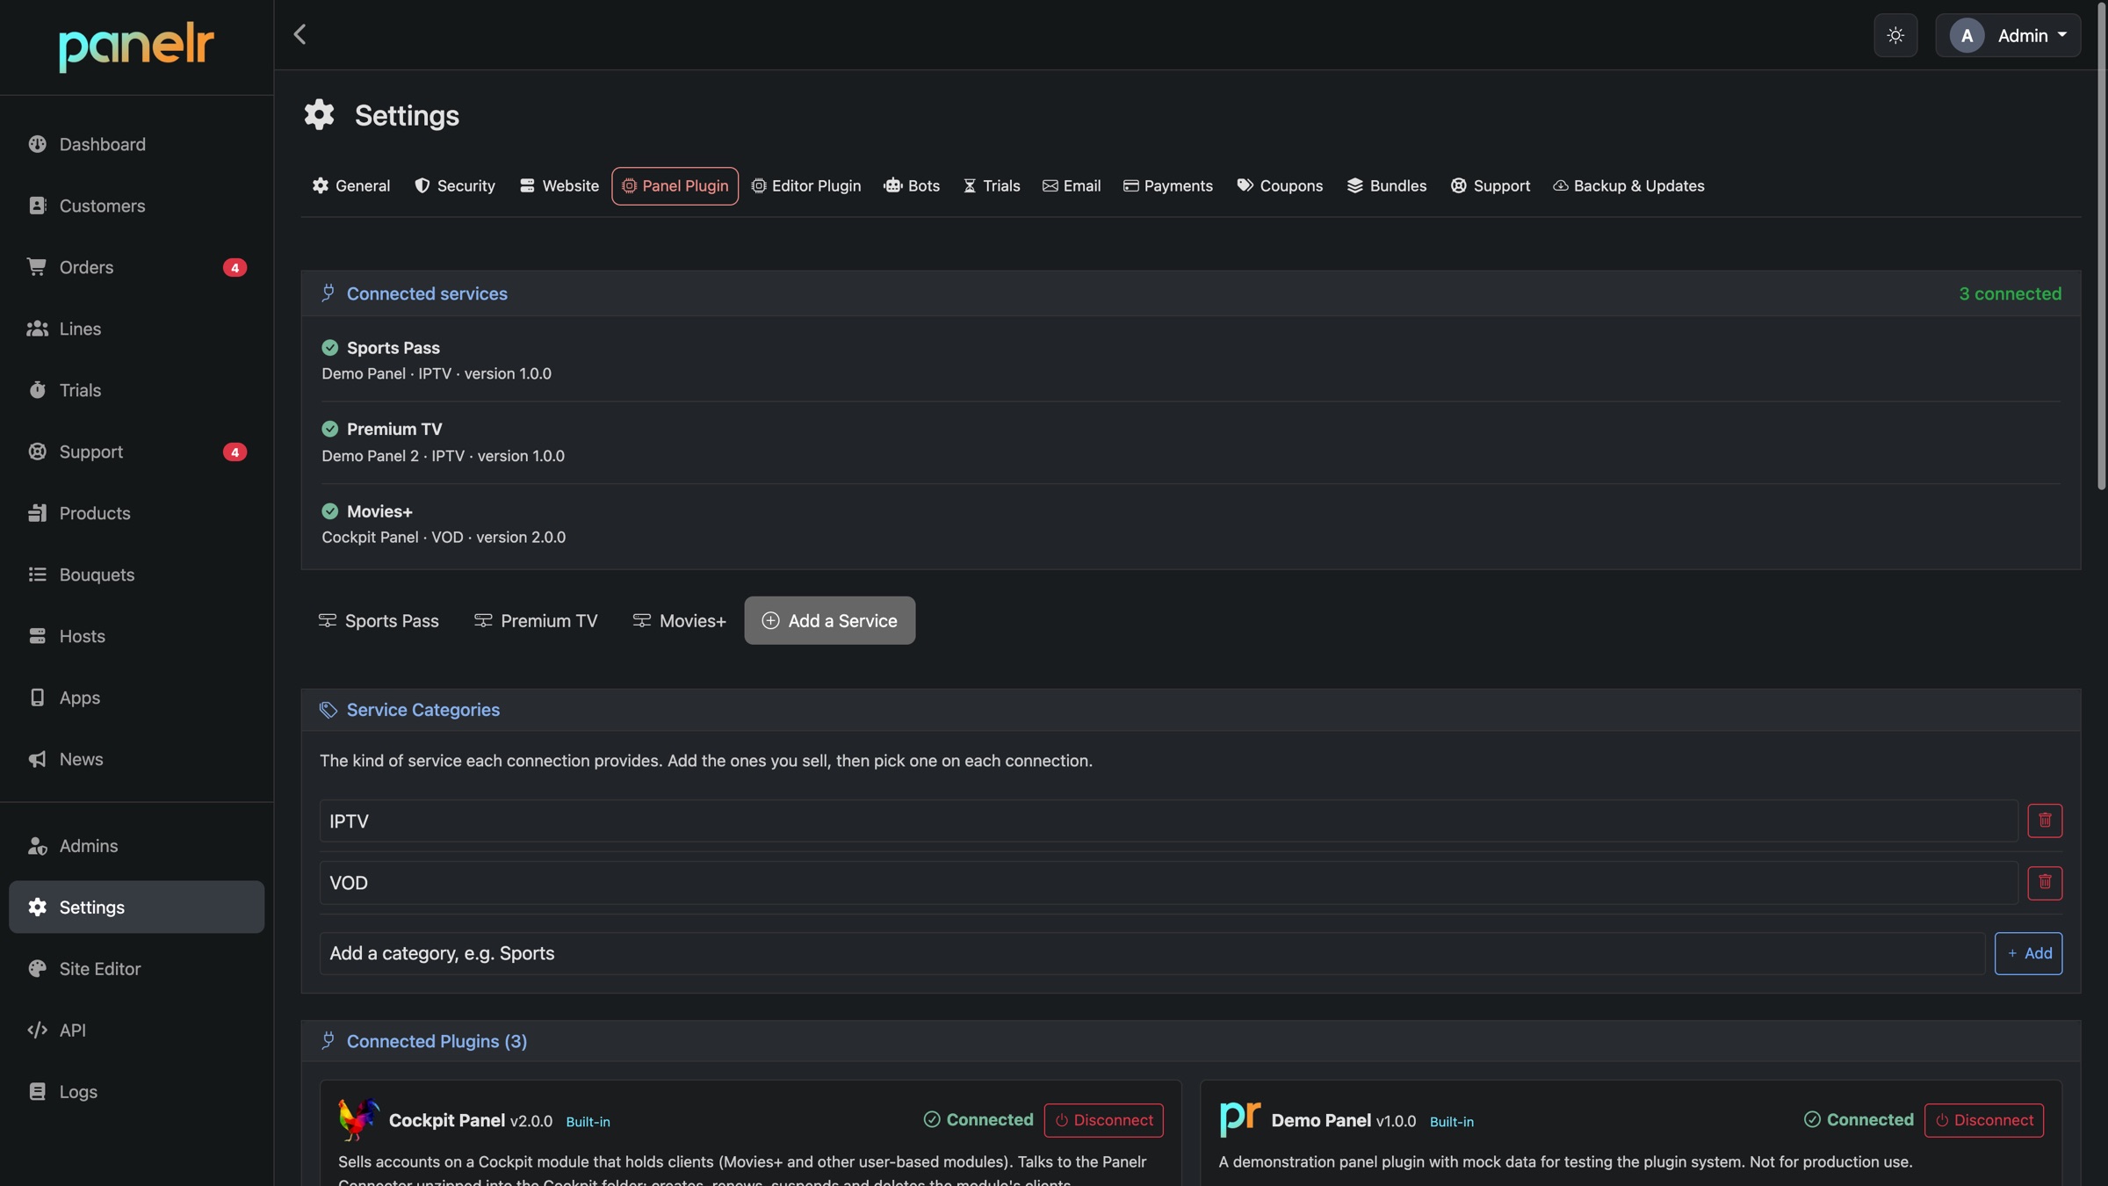Image resolution: width=2108 pixels, height=1186 pixels.
Task: Open the Editor Plugin tab
Action: pyautogui.click(x=805, y=186)
